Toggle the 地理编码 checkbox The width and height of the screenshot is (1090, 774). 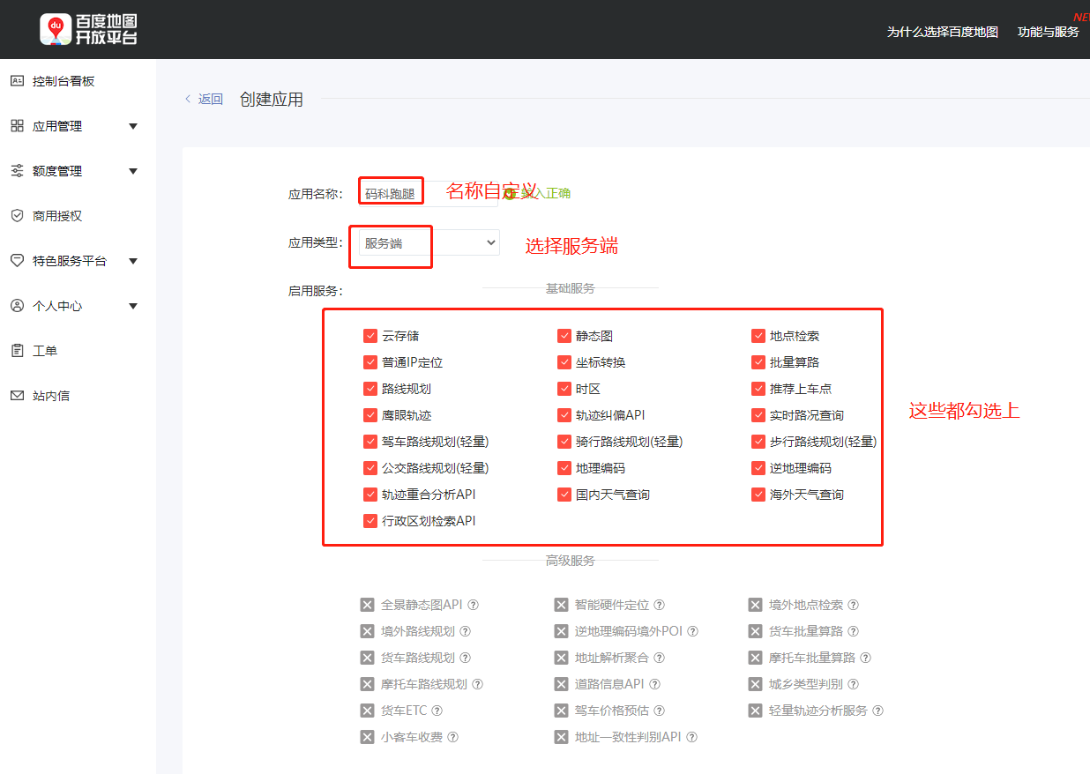point(564,468)
